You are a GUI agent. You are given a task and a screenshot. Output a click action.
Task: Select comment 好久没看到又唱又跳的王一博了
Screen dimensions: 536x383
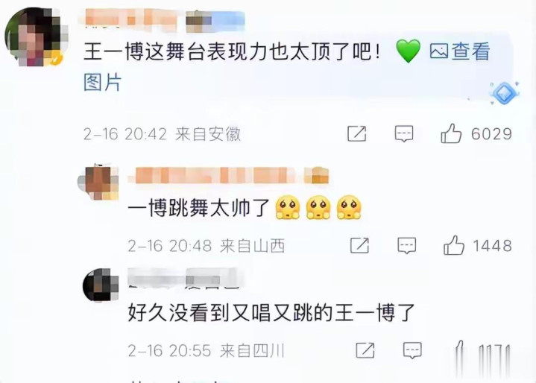point(271,312)
